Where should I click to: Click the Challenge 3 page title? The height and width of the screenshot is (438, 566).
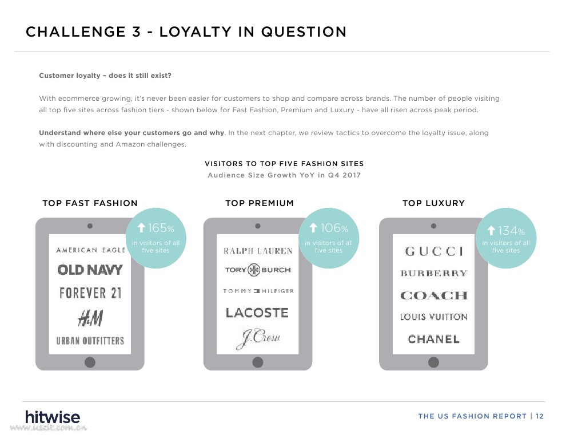[x=186, y=32]
